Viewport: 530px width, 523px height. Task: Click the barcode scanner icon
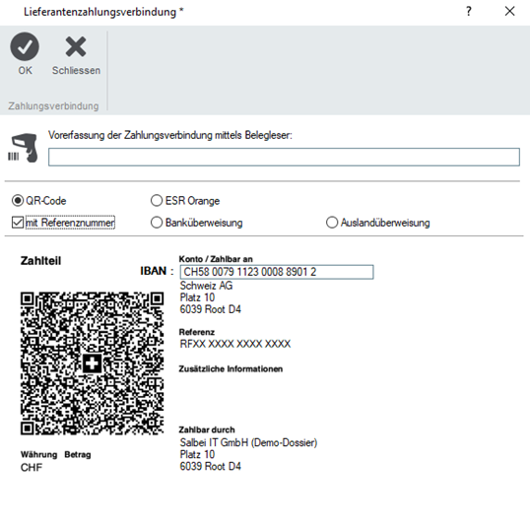pyautogui.click(x=23, y=148)
